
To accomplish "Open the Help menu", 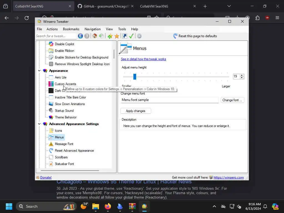I will tap(135, 29).
